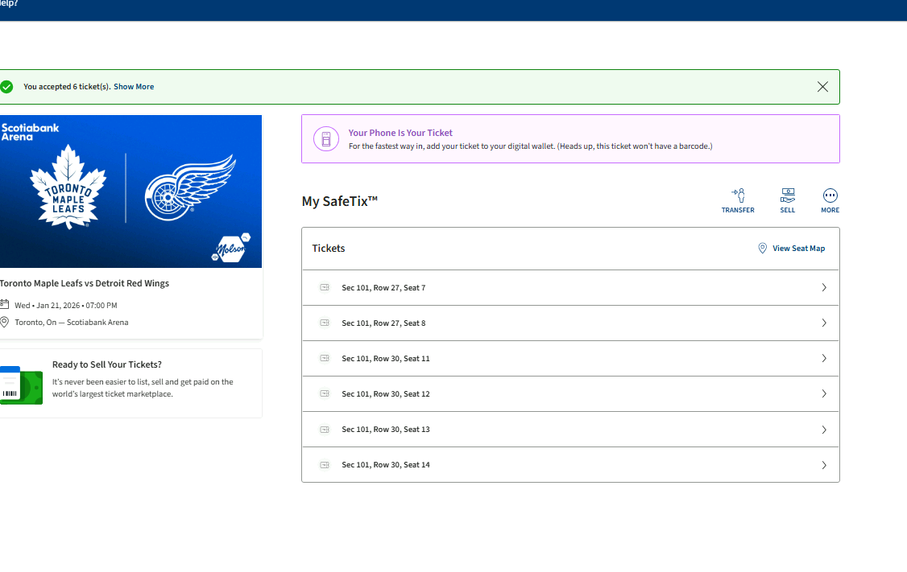Screen dimensions: 907x572
Task: Expand chevron for Row 30, Seat 13
Action: pyautogui.click(x=824, y=430)
